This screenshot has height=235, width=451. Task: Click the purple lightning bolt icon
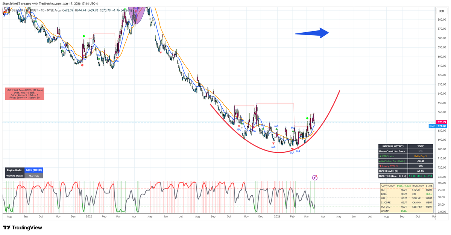[315, 178]
